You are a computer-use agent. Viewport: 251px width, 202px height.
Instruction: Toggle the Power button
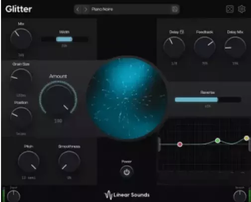[x=127, y=172]
